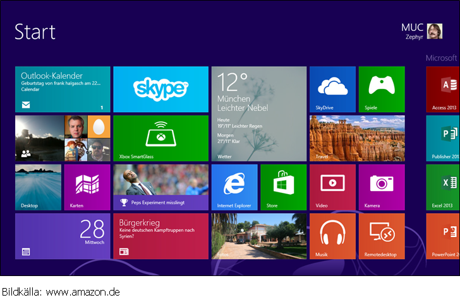Viewport: 460px width, 300px height.
Task: Open the Desktop tile
Action: [38, 187]
